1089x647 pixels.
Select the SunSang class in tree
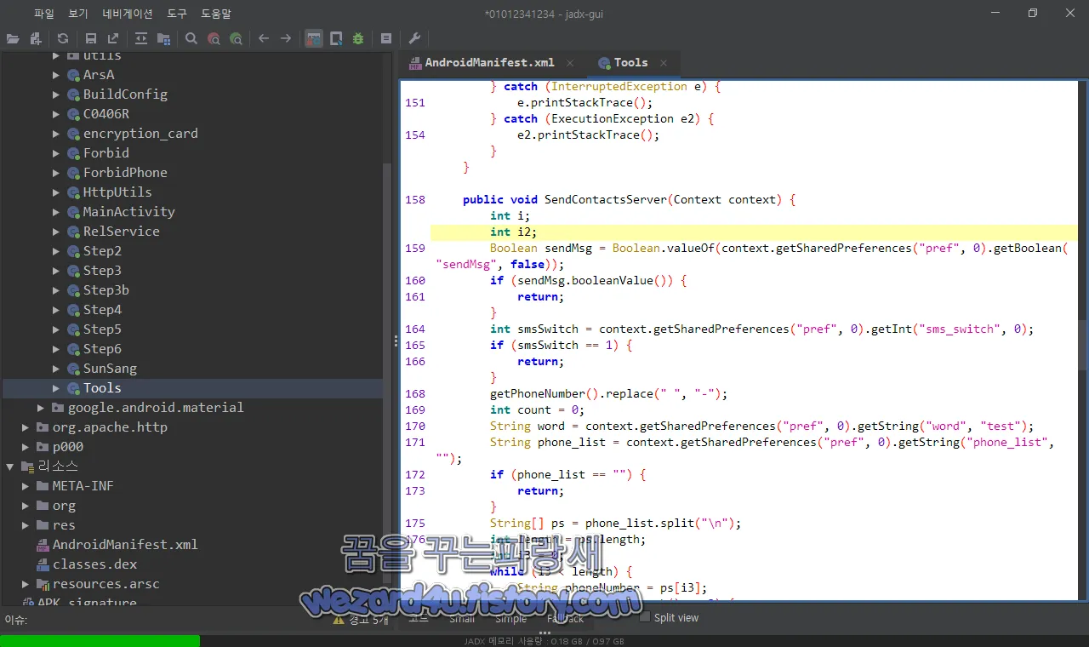tap(110, 369)
